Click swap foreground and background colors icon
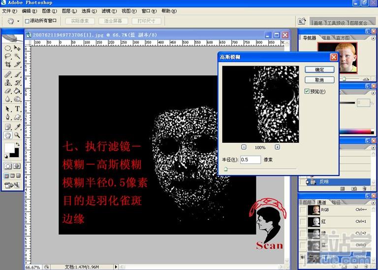 pyautogui.click(x=17, y=144)
